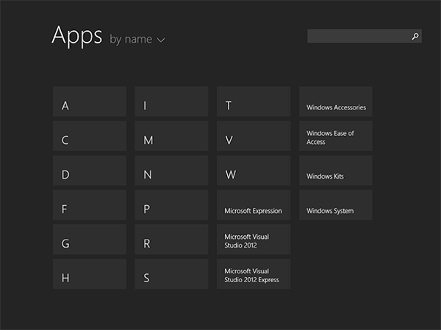Select the H letter tile
Screen dimensions: 441x330
[x=90, y=273]
